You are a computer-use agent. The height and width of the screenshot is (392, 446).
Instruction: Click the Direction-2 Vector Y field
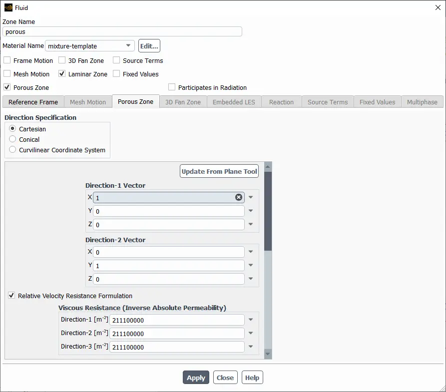click(169, 265)
